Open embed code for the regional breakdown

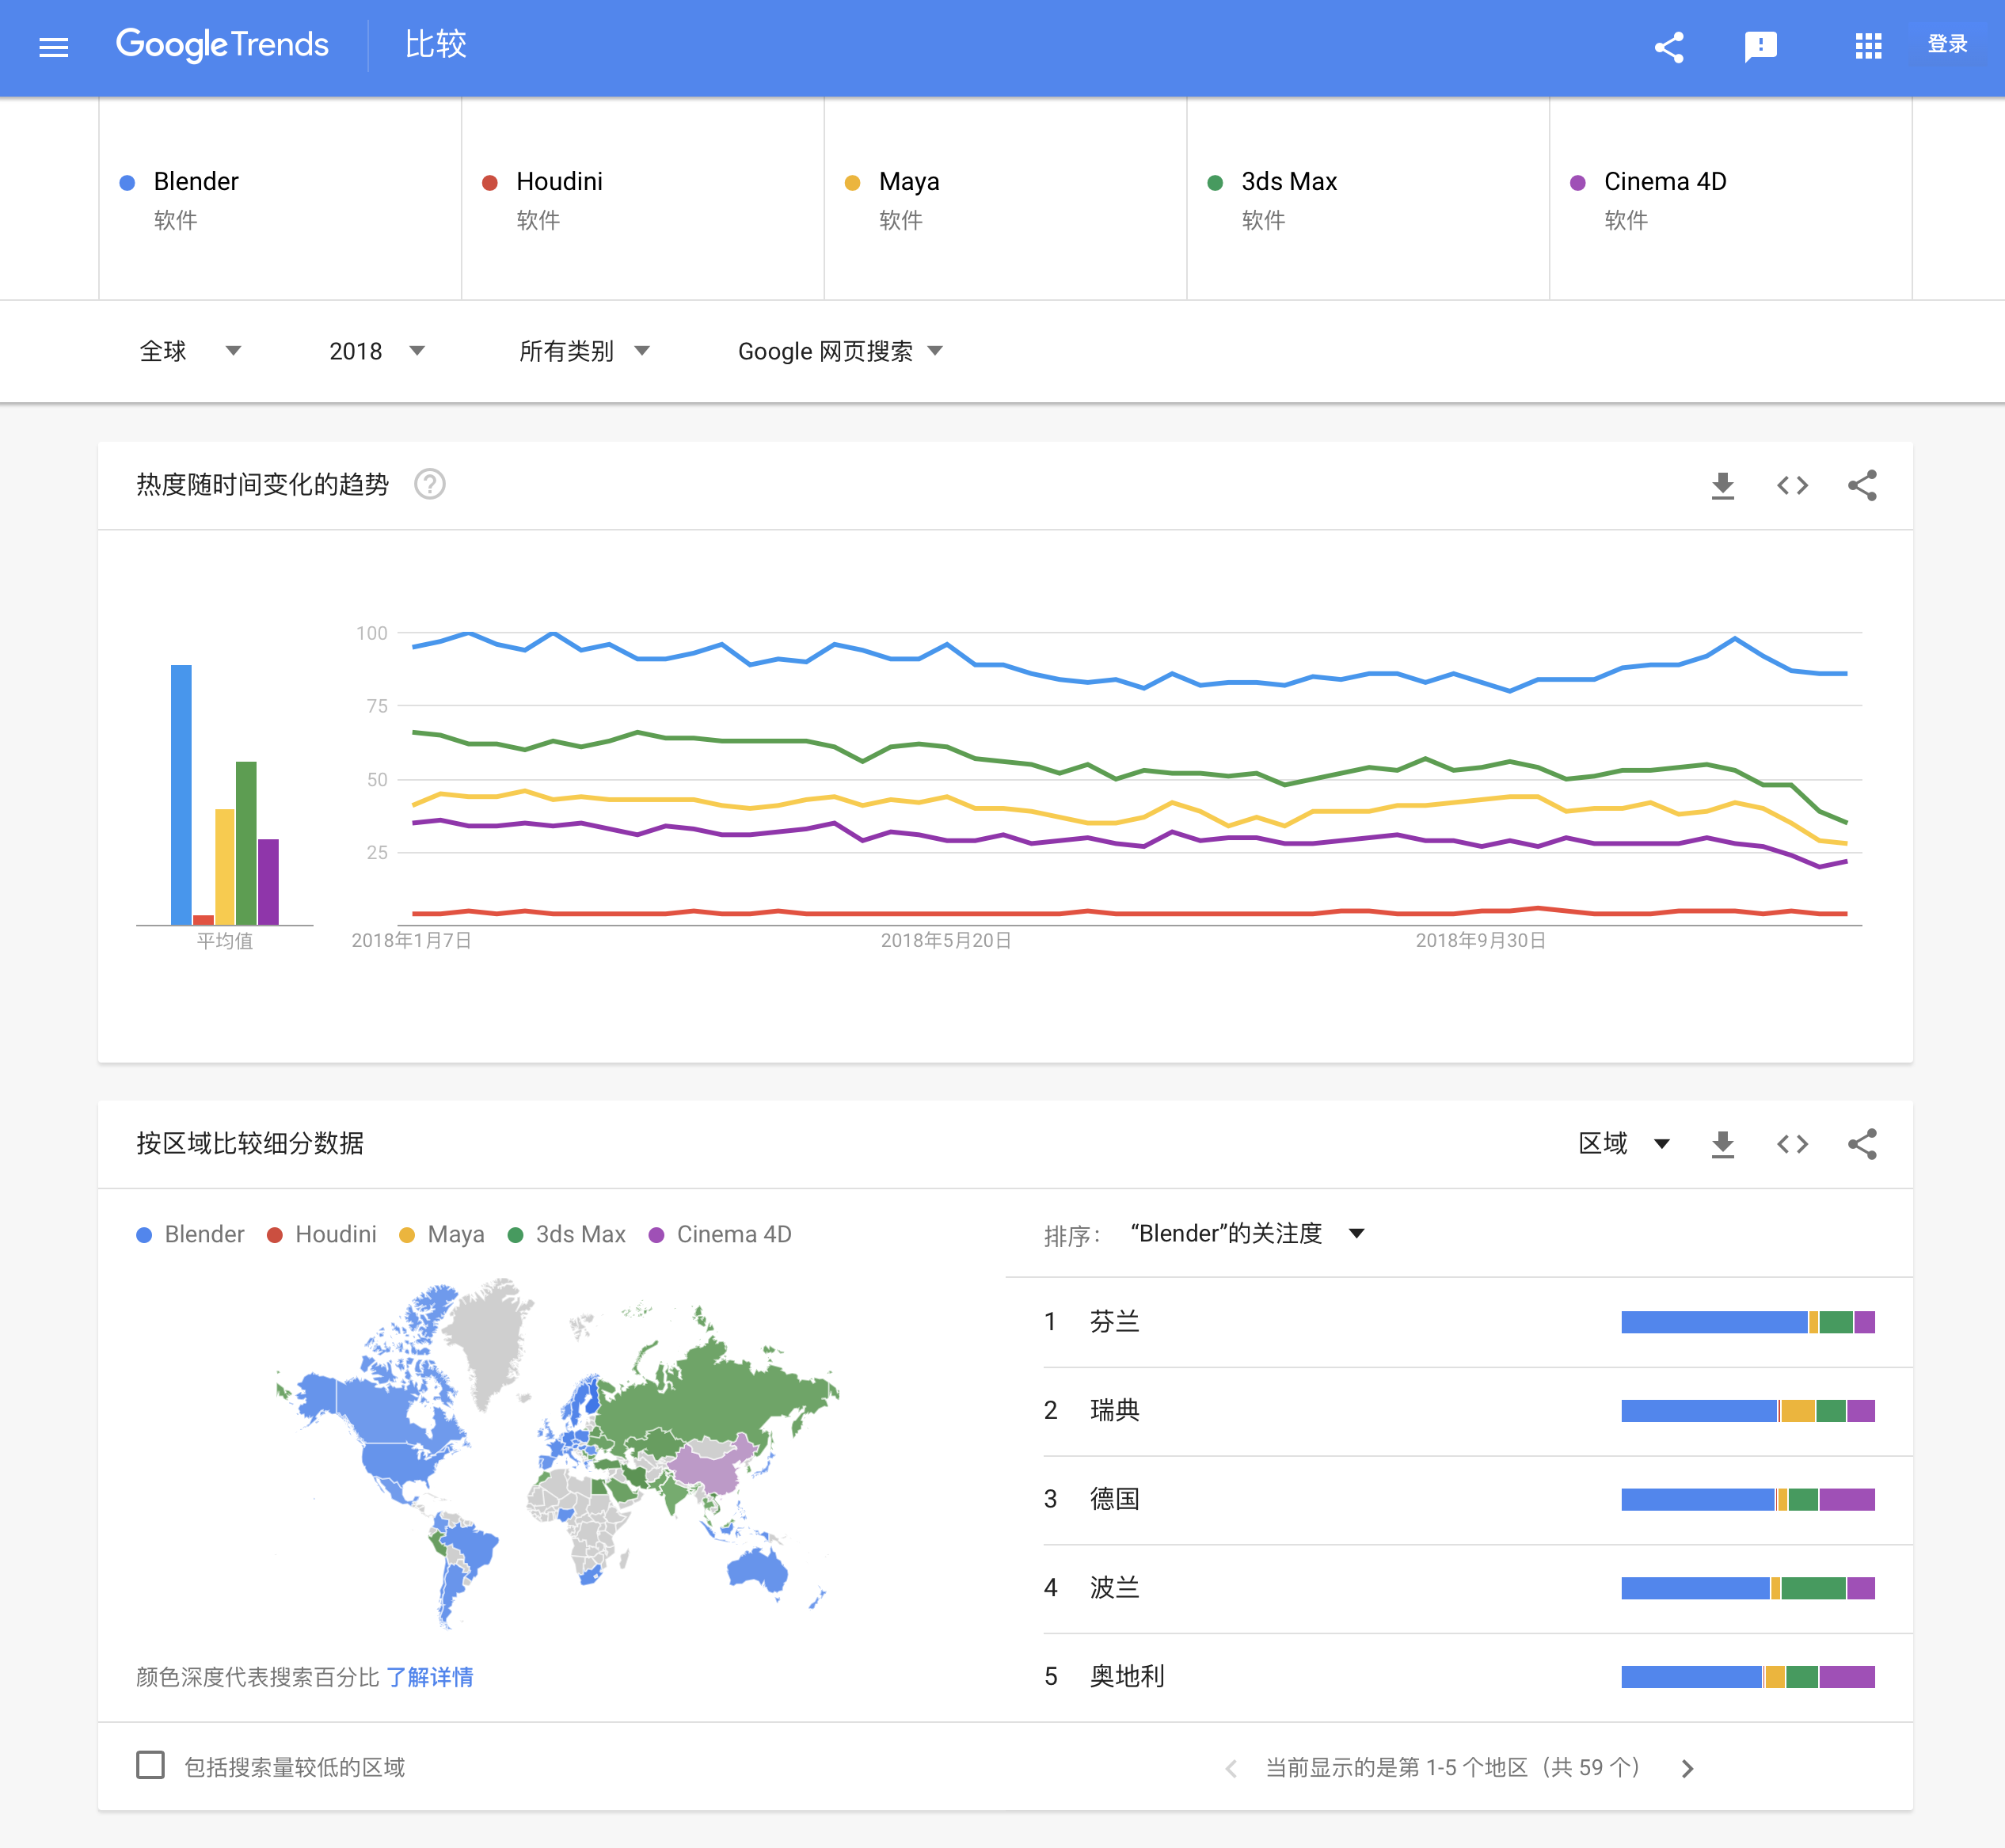point(1792,1144)
